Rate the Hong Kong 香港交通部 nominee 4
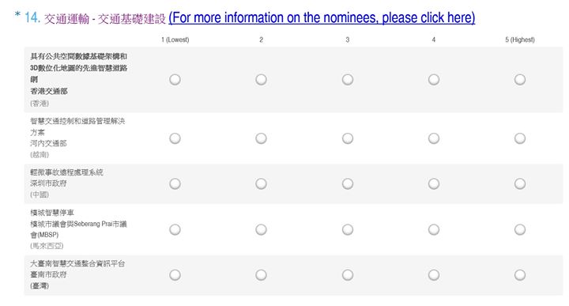The height and width of the screenshot is (306, 569). coord(434,80)
